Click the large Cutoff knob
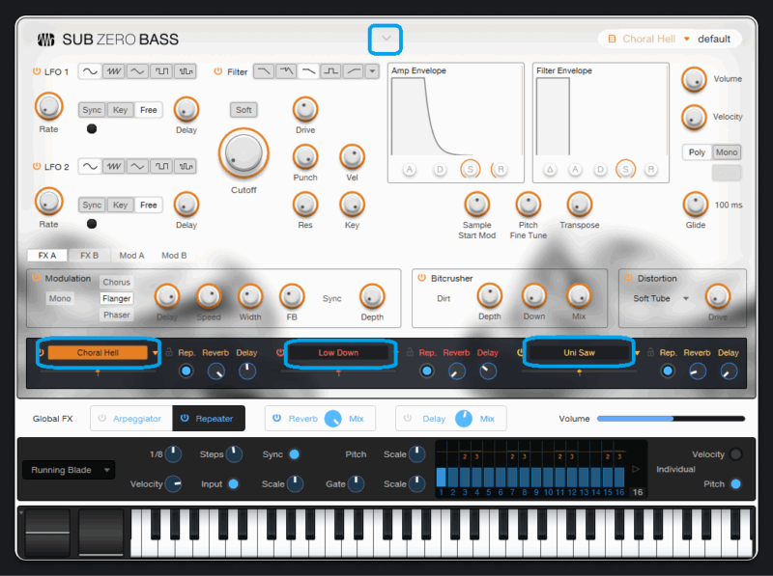This screenshot has width=773, height=576. (243, 153)
